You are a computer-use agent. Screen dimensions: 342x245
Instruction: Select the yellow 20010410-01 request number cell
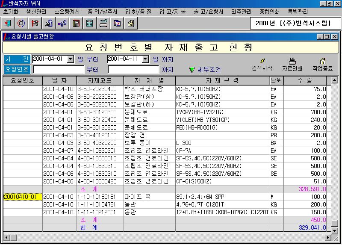pos(23,197)
